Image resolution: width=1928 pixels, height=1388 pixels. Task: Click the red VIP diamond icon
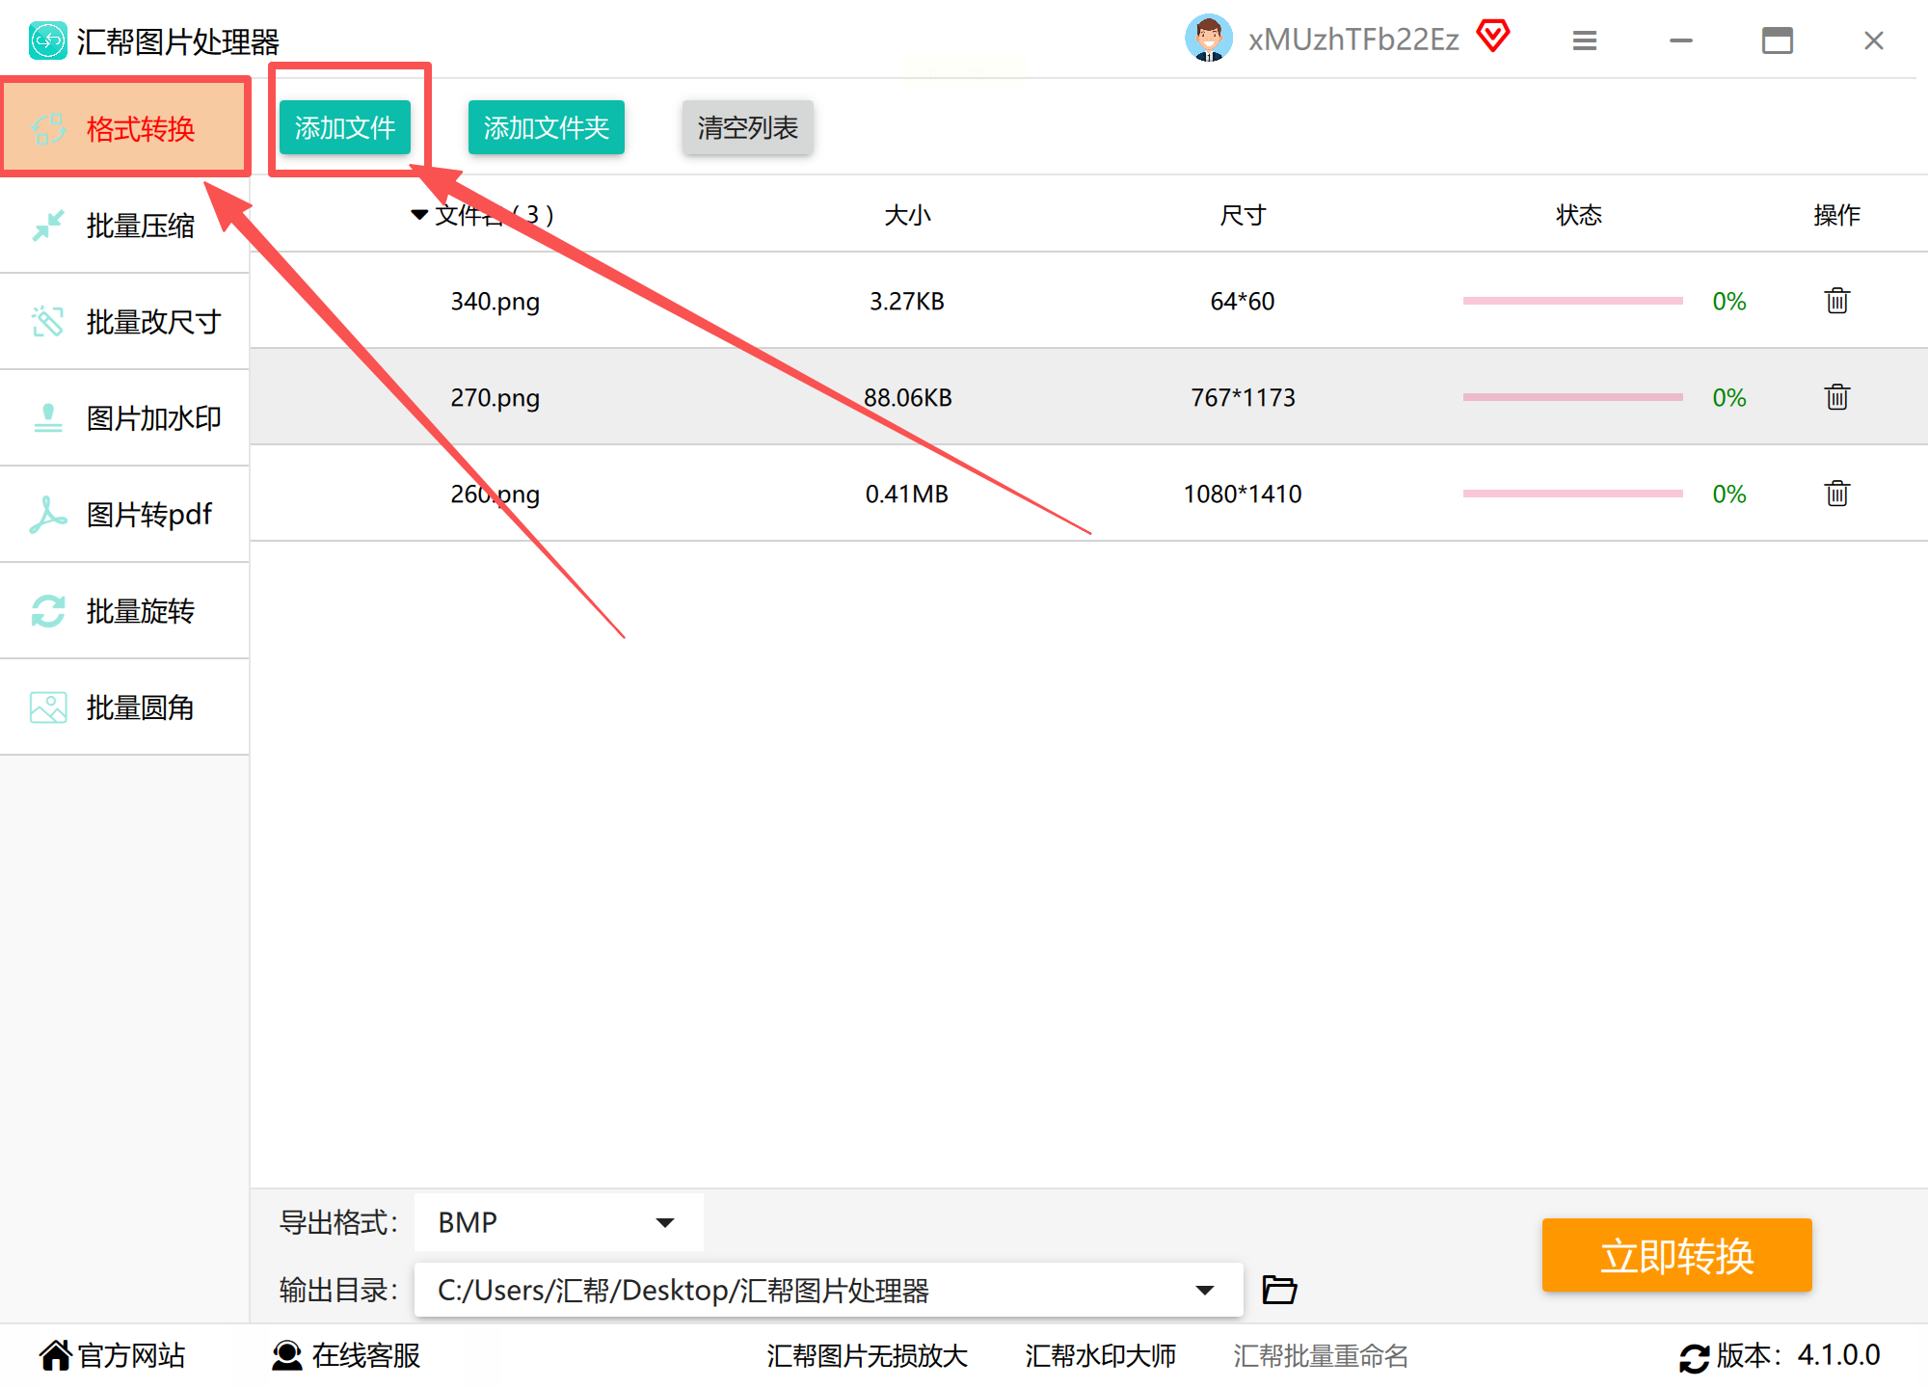pos(1493,37)
